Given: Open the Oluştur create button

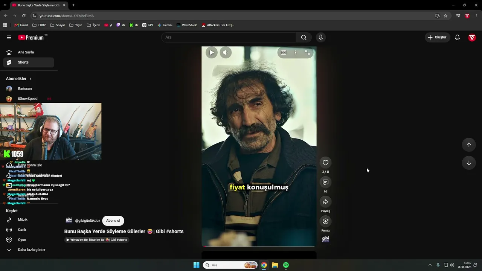Looking at the screenshot, I should 438,37.
